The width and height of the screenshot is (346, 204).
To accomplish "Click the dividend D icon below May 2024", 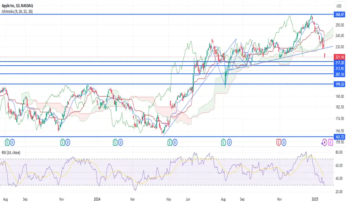I will click(175, 142).
